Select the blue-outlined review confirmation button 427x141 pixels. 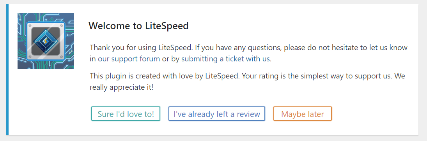pyautogui.click(x=217, y=114)
